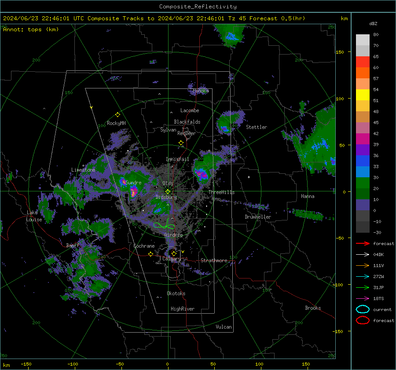The height and width of the screenshot is (370, 396).
Task: Click the Stettler city label
Action: click(257, 127)
